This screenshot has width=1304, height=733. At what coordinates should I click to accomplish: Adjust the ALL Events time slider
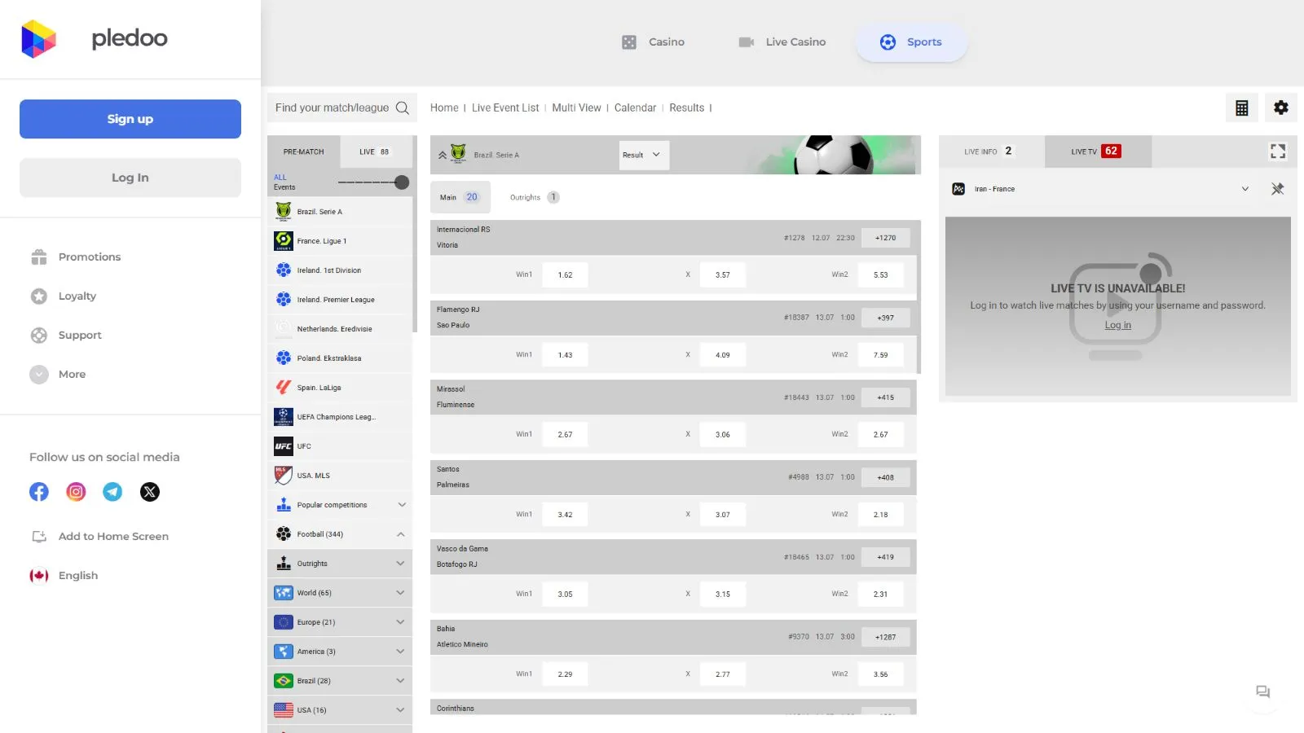401,182
